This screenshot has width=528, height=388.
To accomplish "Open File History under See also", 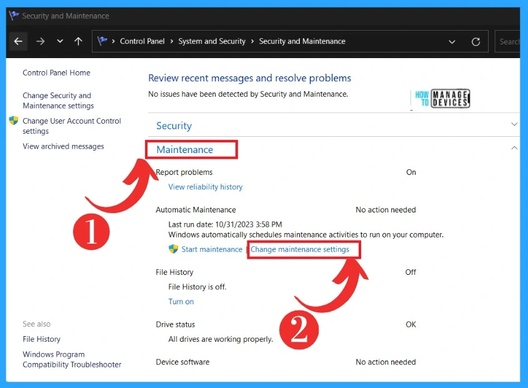I will [41, 339].
